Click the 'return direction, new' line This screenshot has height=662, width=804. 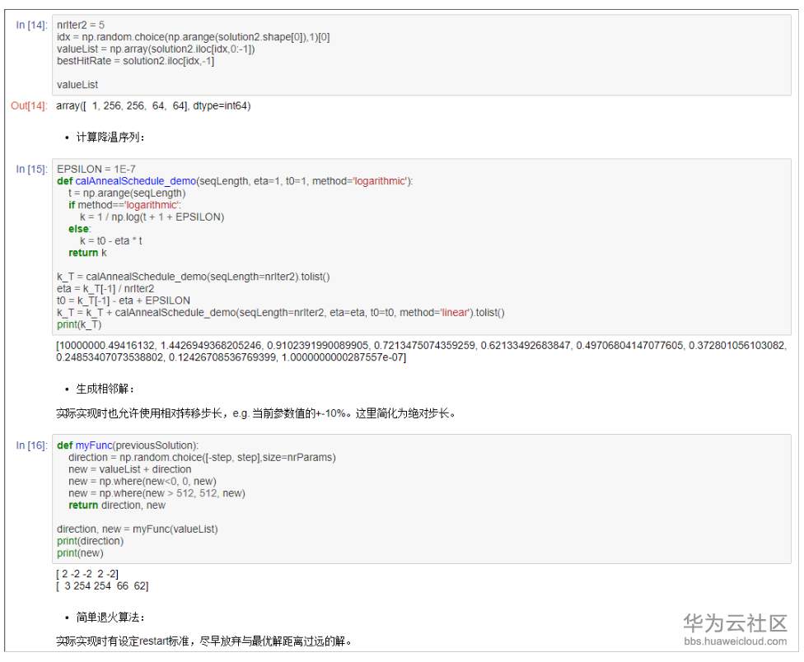pos(117,506)
